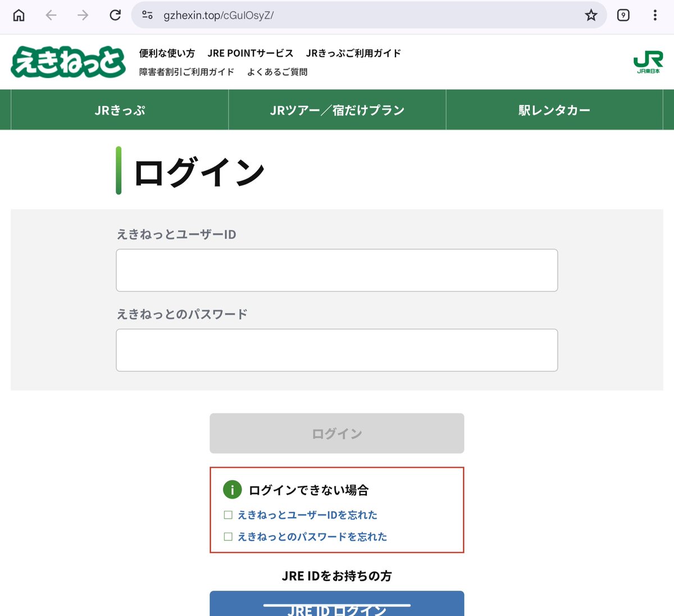The width and height of the screenshot is (674, 616).
Task: Open site info icon beside the URL
Action: pyautogui.click(x=148, y=15)
